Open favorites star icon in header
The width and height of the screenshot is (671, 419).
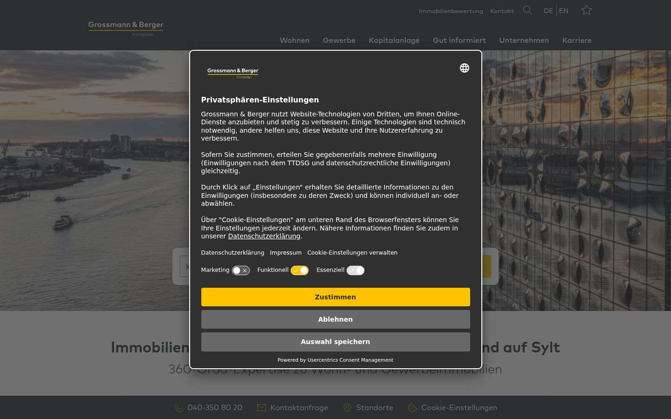tap(587, 10)
